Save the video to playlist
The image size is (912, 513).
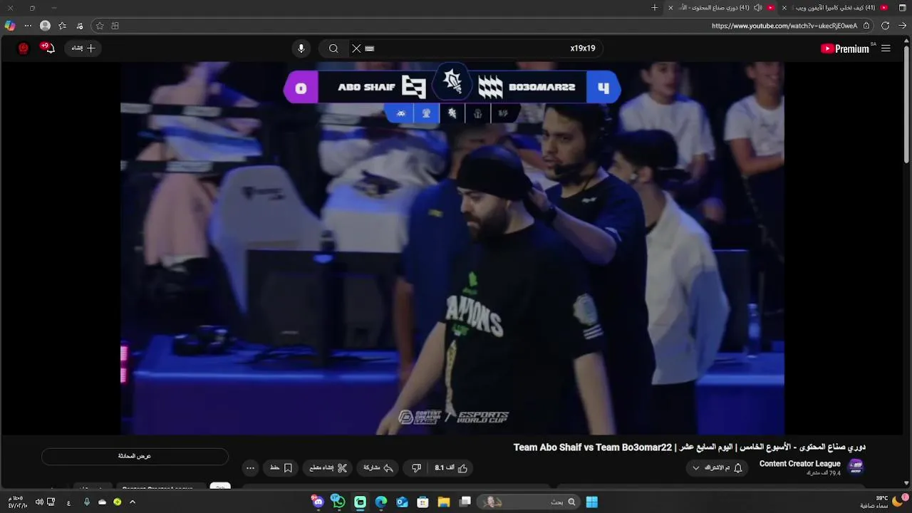281,468
